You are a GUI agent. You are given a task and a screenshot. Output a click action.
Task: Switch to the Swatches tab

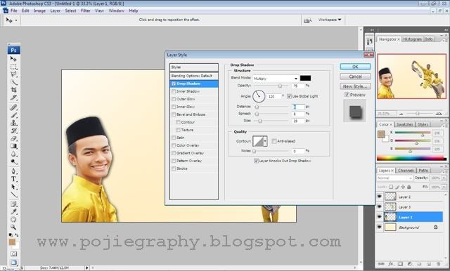point(404,124)
